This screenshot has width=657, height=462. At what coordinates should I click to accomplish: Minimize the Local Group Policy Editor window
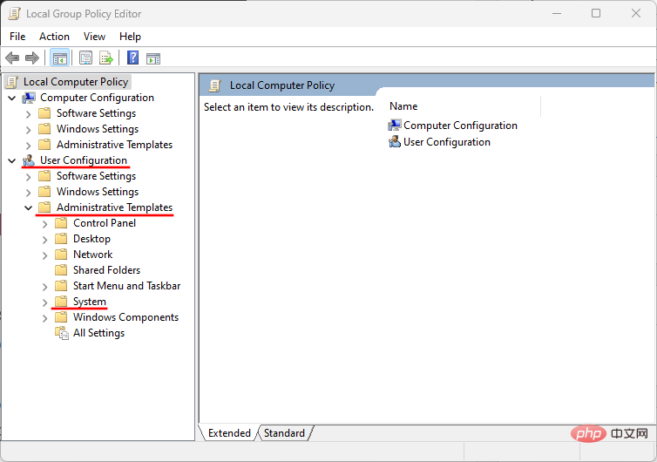click(x=557, y=13)
